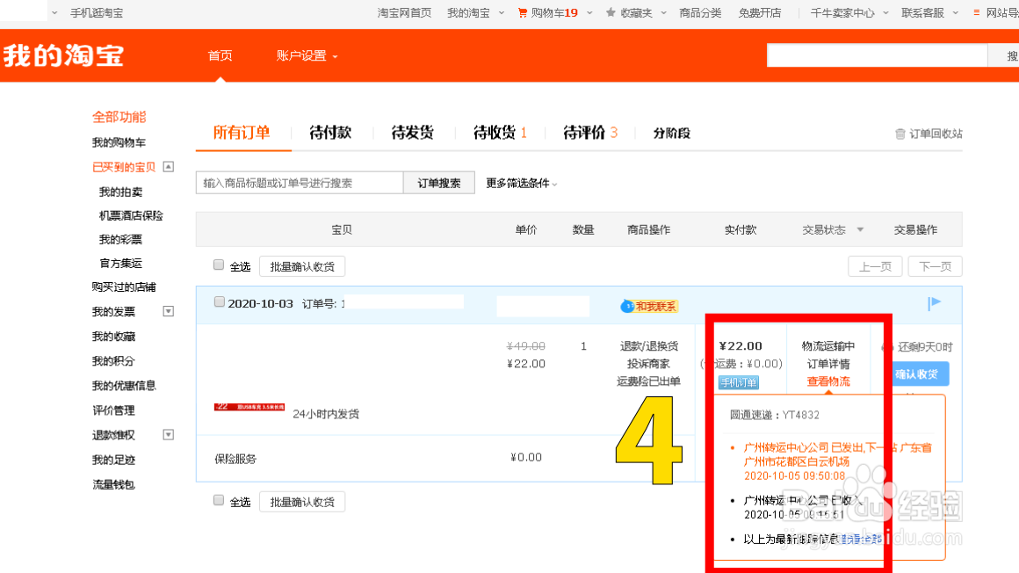Screen dimensions: 1019x573
Task: Expand the 我的发票 section
Action: pyautogui.click(x=169, y=311)
